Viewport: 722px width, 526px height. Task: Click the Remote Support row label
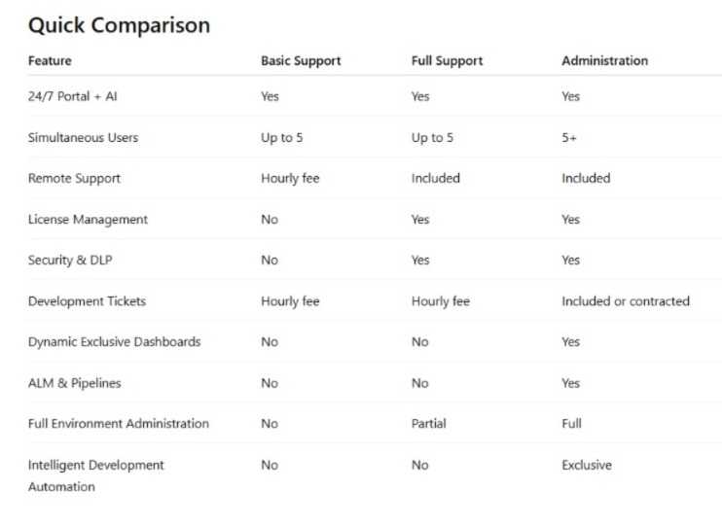[74, 178]
